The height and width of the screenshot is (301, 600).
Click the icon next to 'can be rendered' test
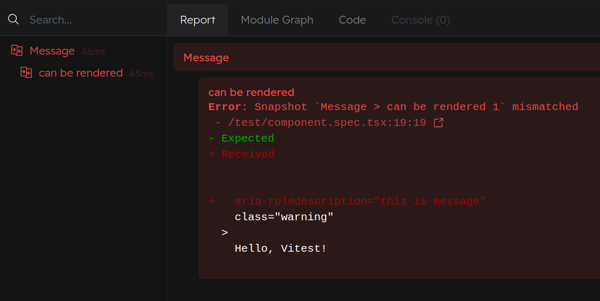[x=26, y=72]
